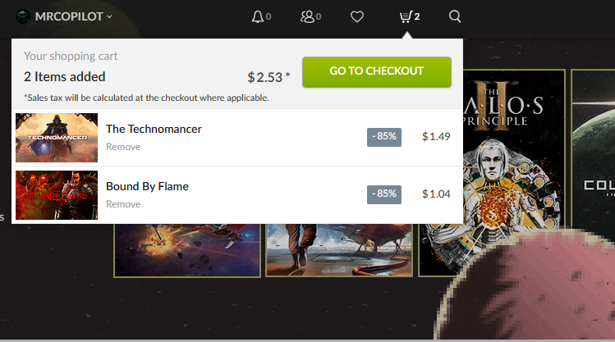The height and width of the screenshot is (342, 615).
Task: Open the Bound By Flame title
Action: (x=147, y=186)
